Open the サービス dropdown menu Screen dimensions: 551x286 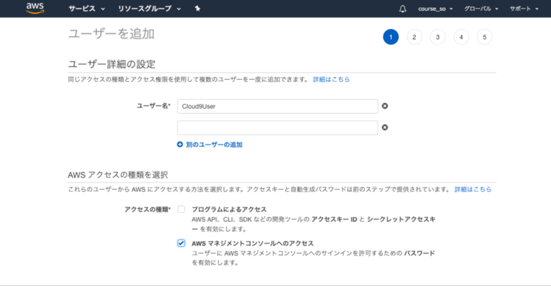tap(87, 9)
